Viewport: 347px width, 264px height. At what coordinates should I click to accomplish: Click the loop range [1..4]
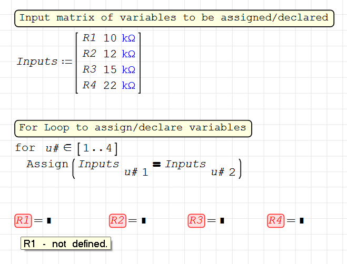point(96,148)
